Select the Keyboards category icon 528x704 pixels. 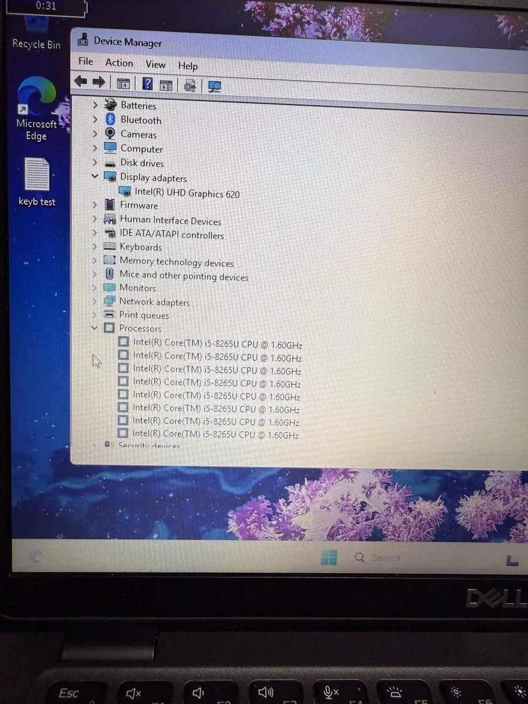pos(110,247)
